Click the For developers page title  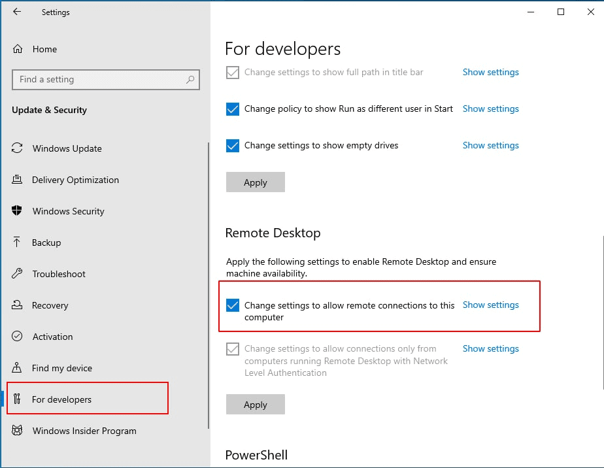[x=283, y=49]
